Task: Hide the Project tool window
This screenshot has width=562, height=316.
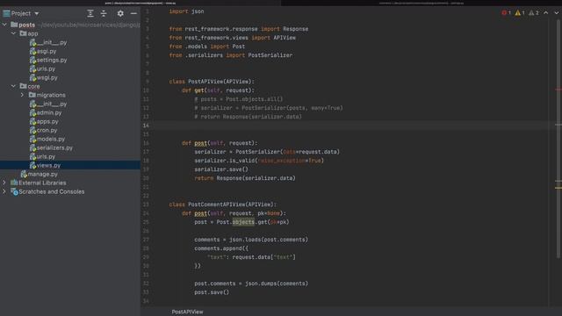Action: [x=133, y=14]
